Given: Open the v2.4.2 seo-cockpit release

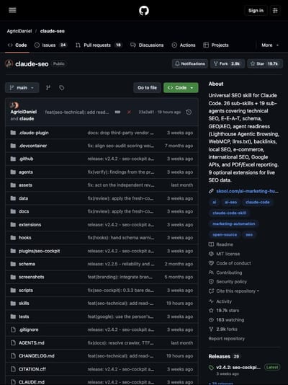Looking at the screenshot, I should coord(238,368).
